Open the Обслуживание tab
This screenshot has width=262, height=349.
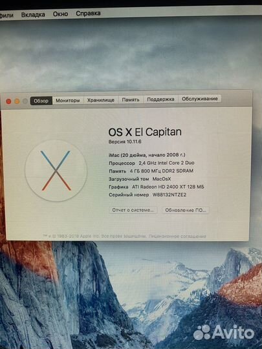[200, 99]
